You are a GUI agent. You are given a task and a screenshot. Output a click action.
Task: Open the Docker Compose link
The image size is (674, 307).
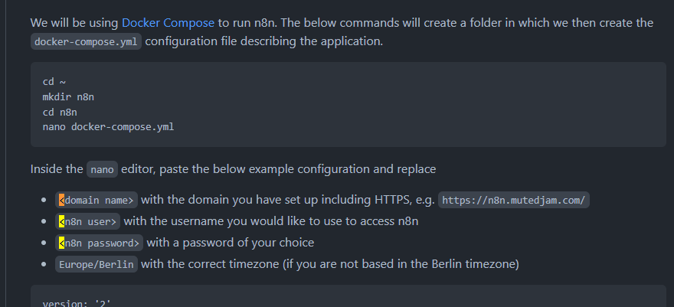(x=168, y=23)
